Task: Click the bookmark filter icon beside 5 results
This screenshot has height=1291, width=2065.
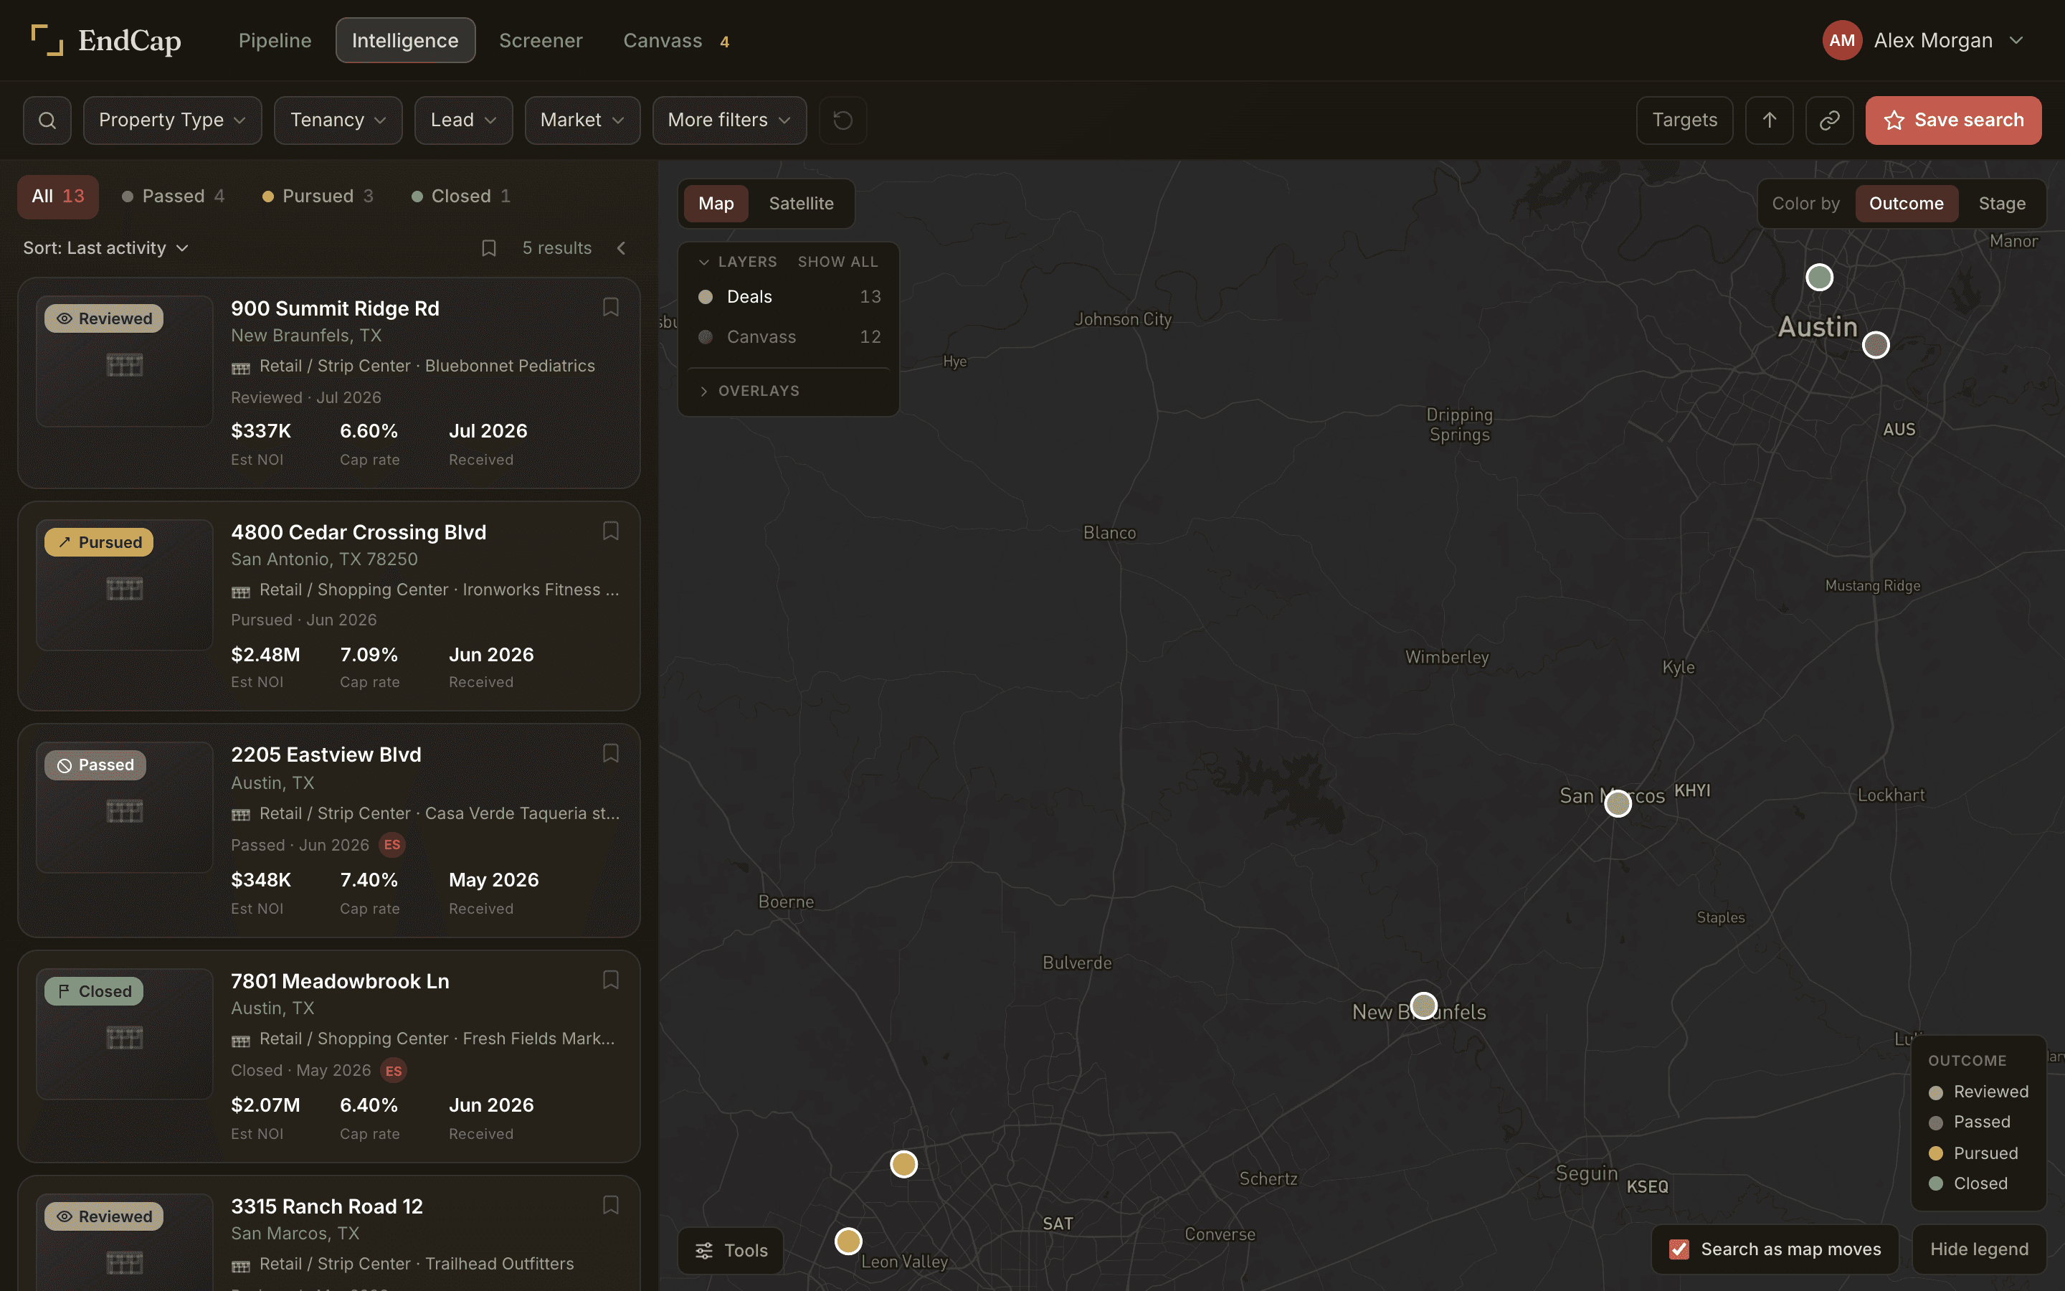Action: tap(489, 248)
